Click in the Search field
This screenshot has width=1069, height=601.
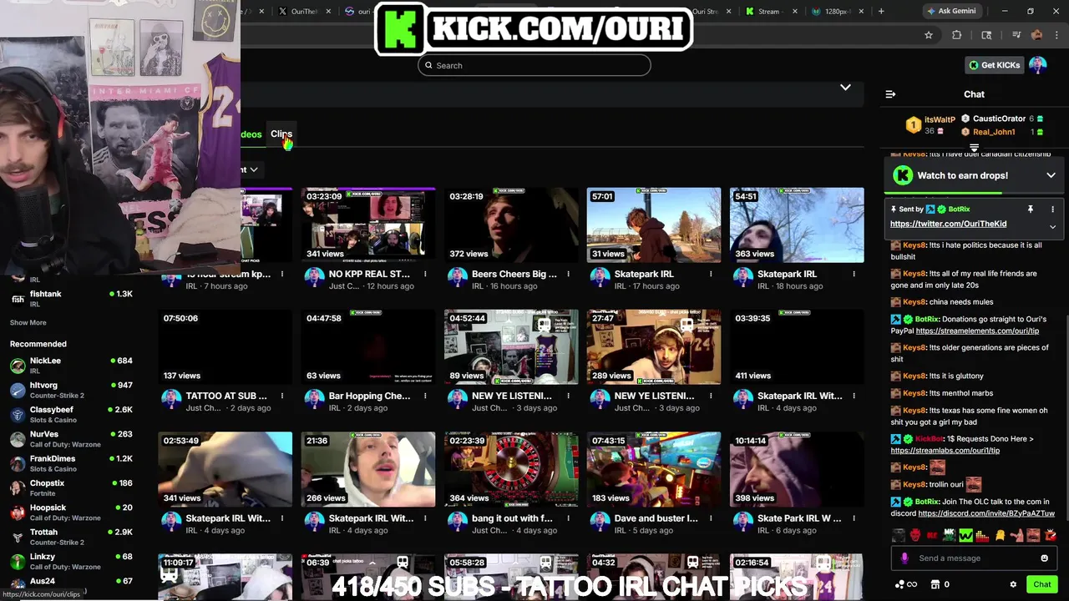pos(534,65)
